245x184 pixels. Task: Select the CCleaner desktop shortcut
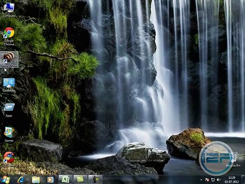(x=9, y=159)
